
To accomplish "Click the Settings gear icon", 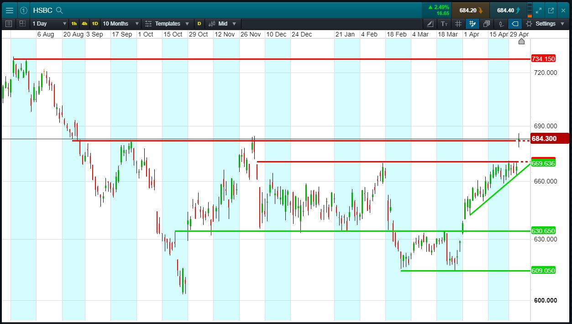I will 529,23.
